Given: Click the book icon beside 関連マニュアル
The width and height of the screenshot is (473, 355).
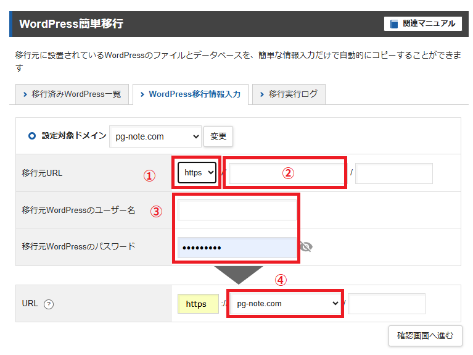Looking at the screenshot, I should [393, 24].
